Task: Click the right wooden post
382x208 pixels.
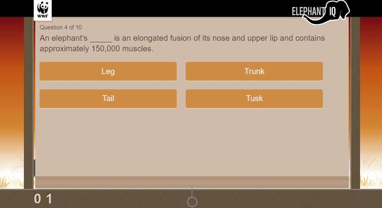Action: [355, 103]
